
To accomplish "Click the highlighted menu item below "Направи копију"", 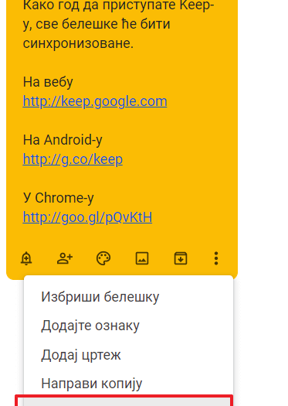I will click(124, 401).
